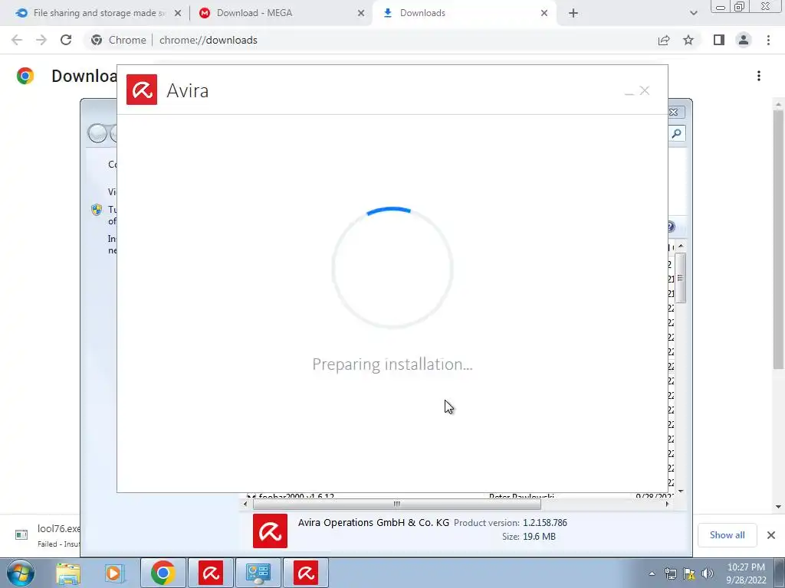Open the Chrome profile avatar

point(744,40)
